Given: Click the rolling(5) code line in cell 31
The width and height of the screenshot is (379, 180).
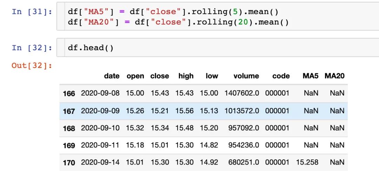Looking at the screenshot, I should (173, 12).
